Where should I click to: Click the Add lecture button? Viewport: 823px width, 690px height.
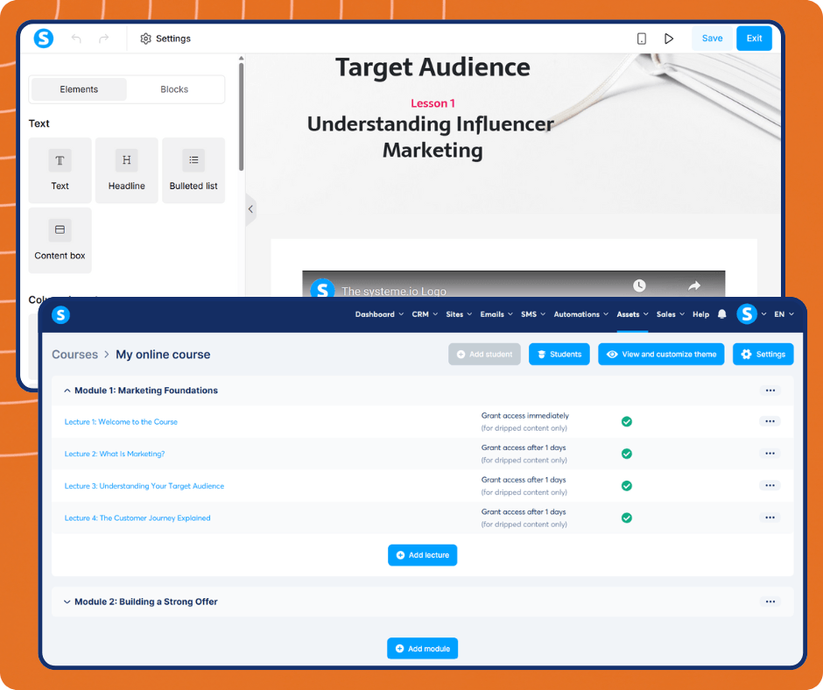point(423,555)
